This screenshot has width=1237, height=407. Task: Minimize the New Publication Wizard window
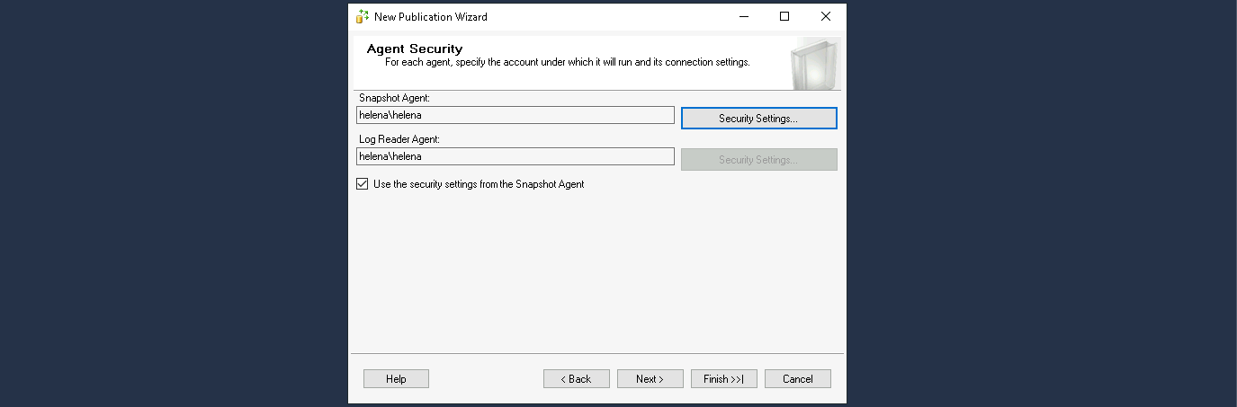(743, 16)
